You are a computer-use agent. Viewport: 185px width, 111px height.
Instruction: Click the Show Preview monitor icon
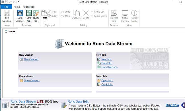point(125,13)
